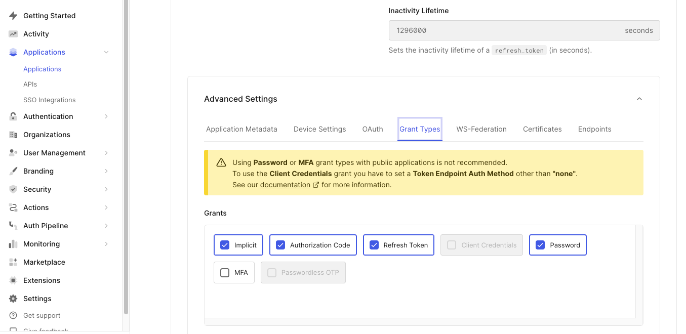Uncheck the Refresh Token grant
The width and height of the screenshot is (686, 334).
374,245
